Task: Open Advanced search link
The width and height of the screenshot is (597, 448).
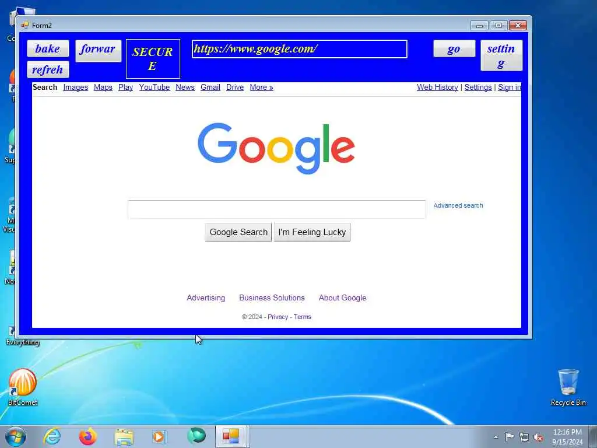Action: pyautogui.click(x=458, y=205)
